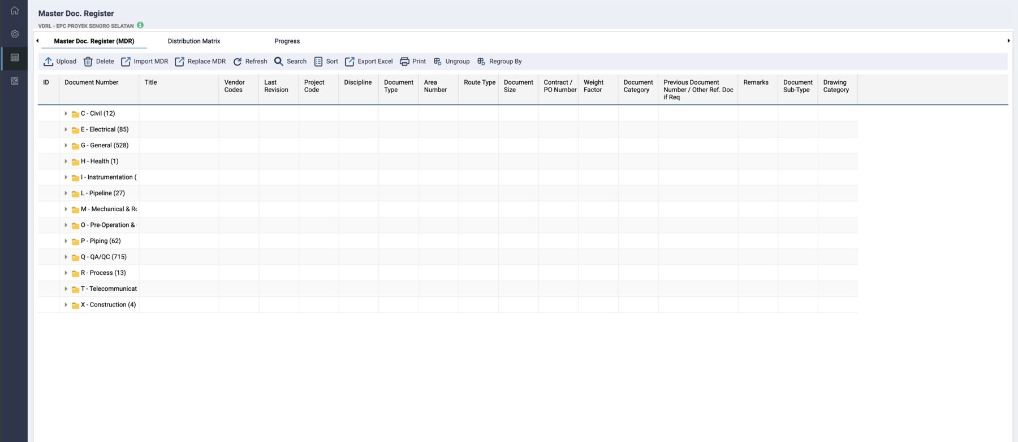
Task: Click the Export Excel label
Action: pos(375,62)
